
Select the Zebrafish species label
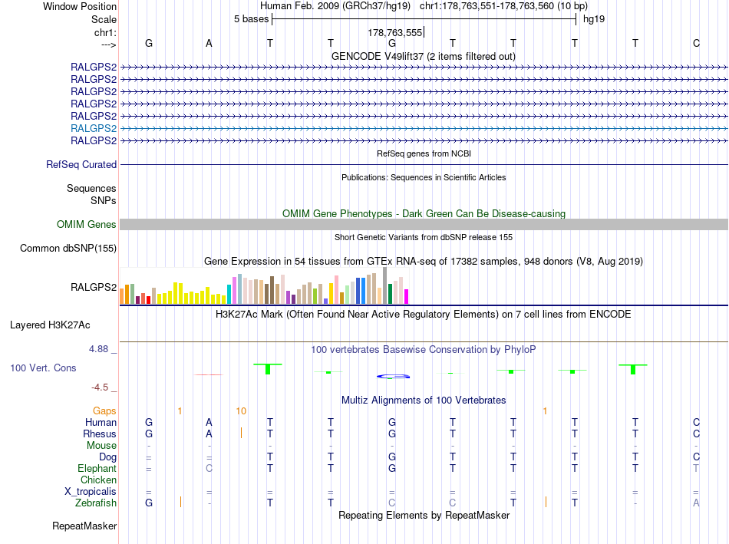tap(96, 503)
